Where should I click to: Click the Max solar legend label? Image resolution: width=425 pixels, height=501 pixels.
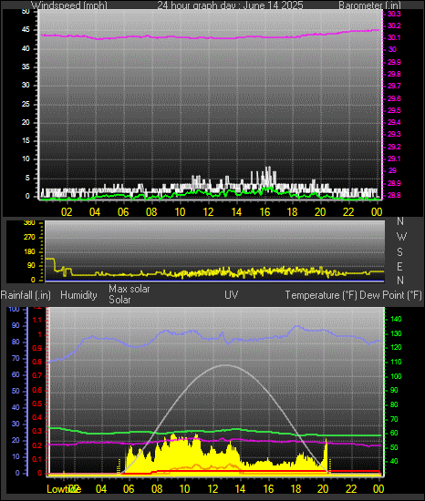coord(130,289)
